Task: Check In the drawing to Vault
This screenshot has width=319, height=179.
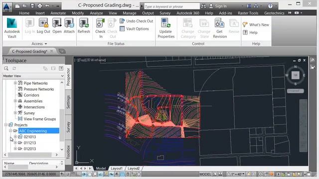Action: (100, 28)
